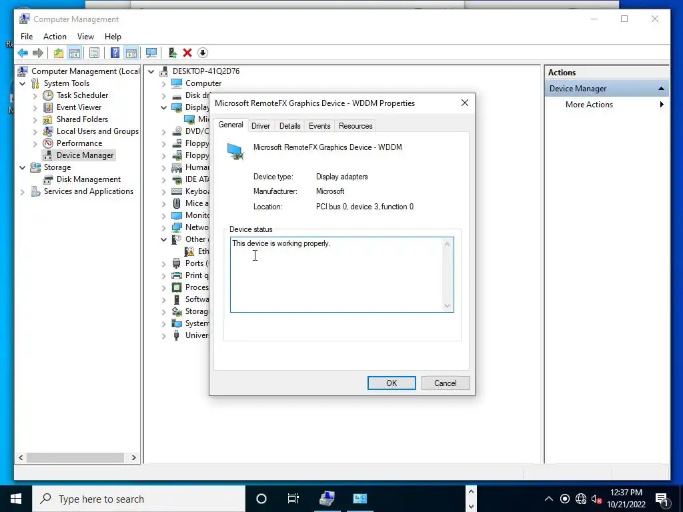Open the View menu
The height and width of the screenshot is (512, 683).
[85, 37]
